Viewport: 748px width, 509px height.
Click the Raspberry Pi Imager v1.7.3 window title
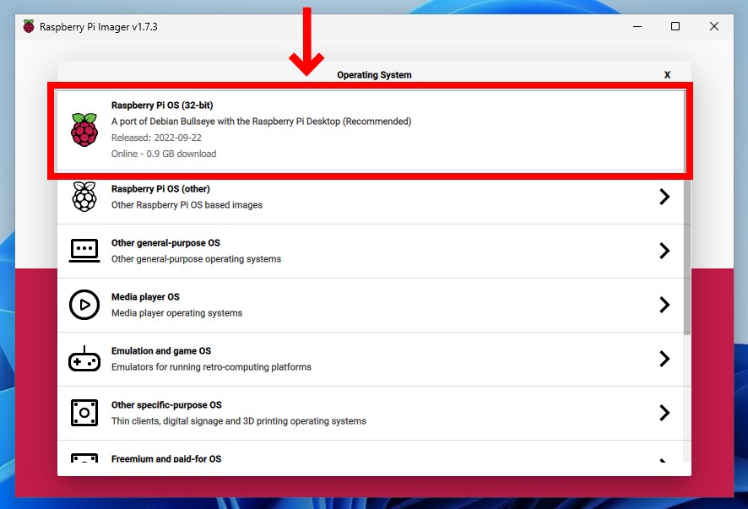click(99, 27)
